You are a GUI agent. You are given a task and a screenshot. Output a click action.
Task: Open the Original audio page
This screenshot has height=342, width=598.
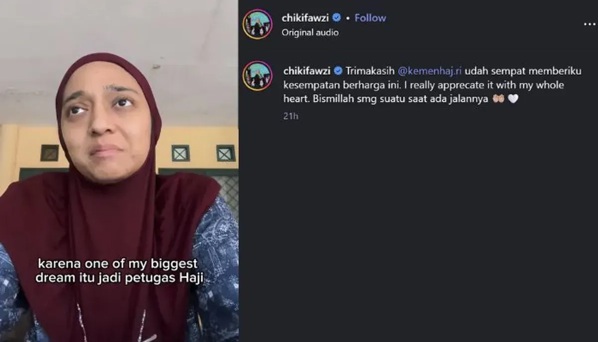(x=310, y=32)
